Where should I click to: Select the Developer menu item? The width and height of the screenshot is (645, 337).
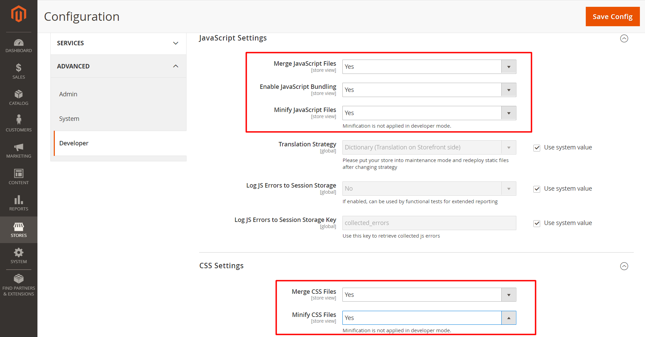pyautogui.click(x=74, y=143)
